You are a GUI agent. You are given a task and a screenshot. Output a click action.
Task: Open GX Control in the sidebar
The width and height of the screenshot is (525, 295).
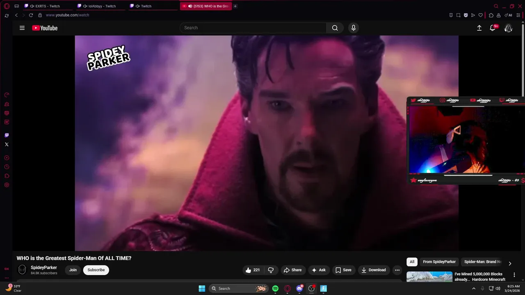[x=7, y=95]
